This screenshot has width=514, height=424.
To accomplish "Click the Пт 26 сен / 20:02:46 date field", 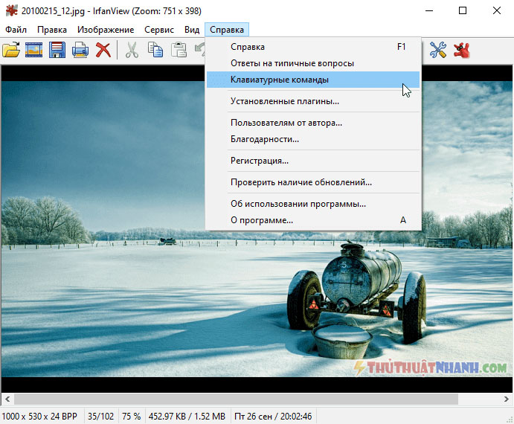I will (x=273, y=417).
